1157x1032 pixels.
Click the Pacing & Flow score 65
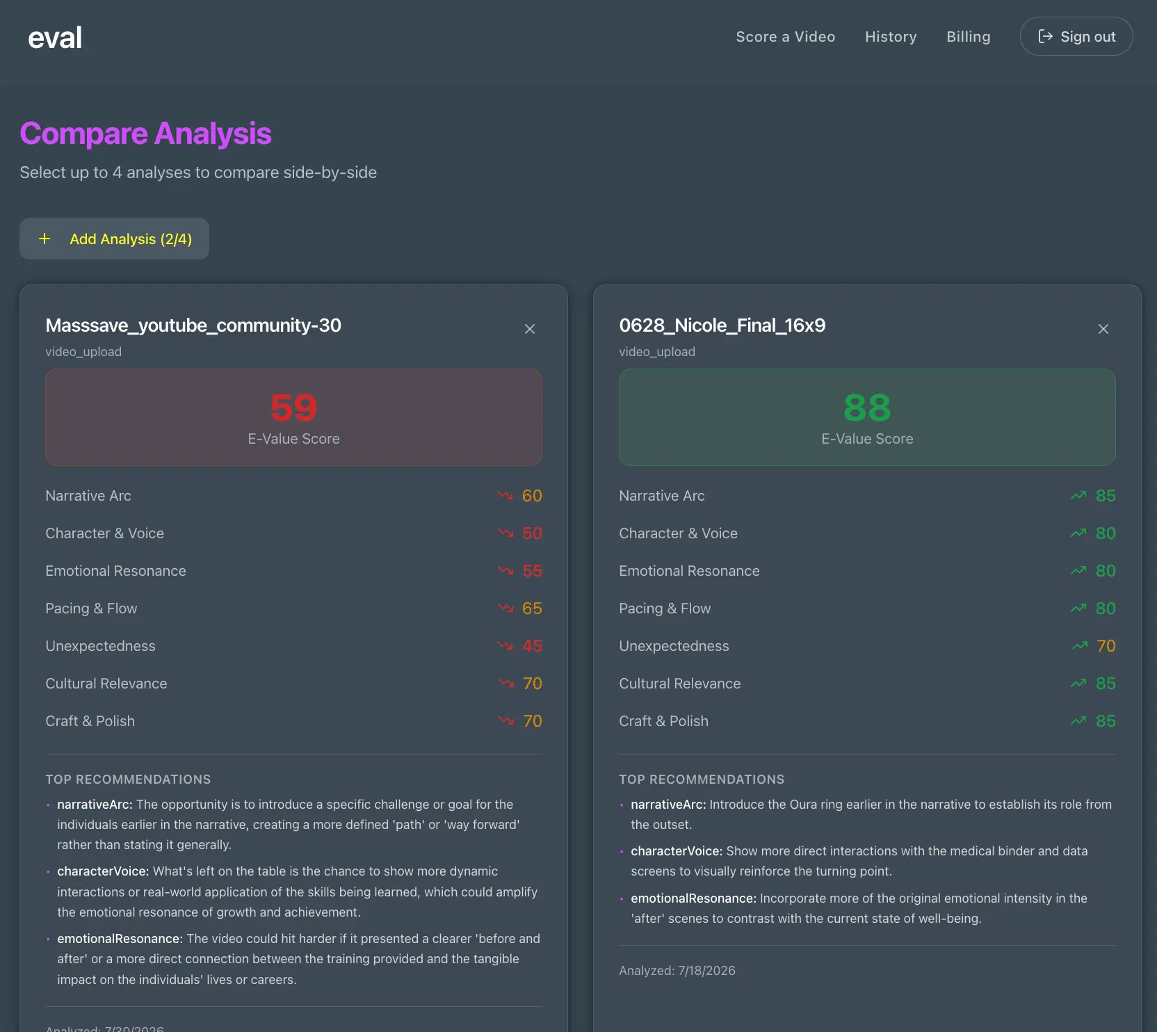532,608
